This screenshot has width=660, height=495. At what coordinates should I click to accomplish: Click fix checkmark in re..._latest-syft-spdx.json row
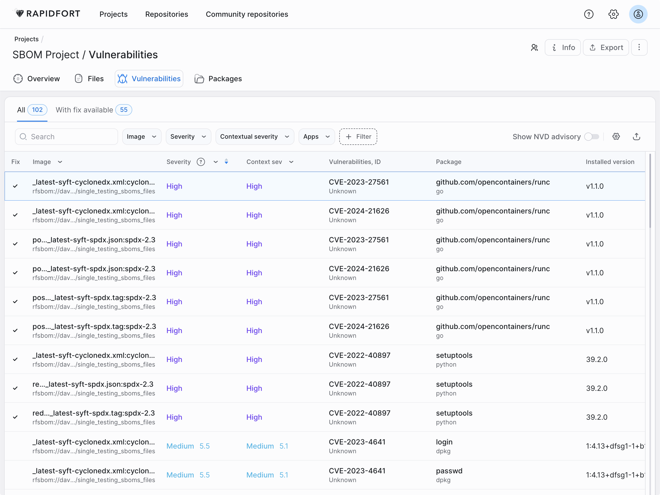click(15, 388)
